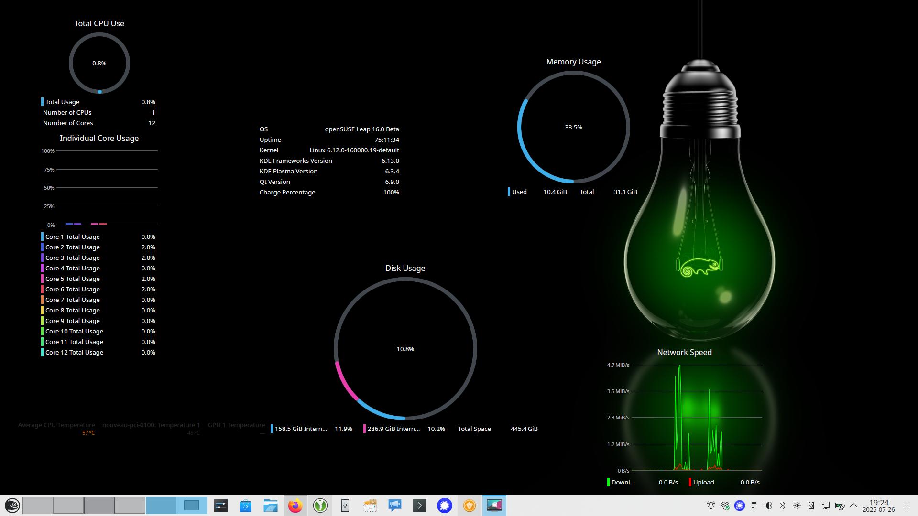The width and height of the screenshot is (918, 516).
Task: Click the Uptime value 75:11:34
Action: (387, 140)
